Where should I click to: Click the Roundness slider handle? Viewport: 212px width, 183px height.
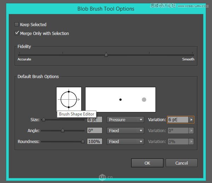[83, 141]
